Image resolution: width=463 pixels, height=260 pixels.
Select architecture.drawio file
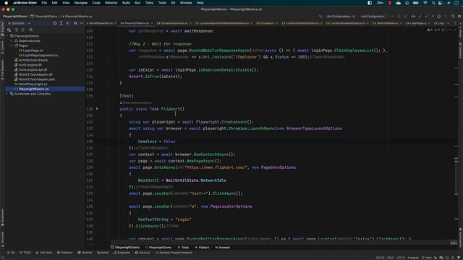33,60
